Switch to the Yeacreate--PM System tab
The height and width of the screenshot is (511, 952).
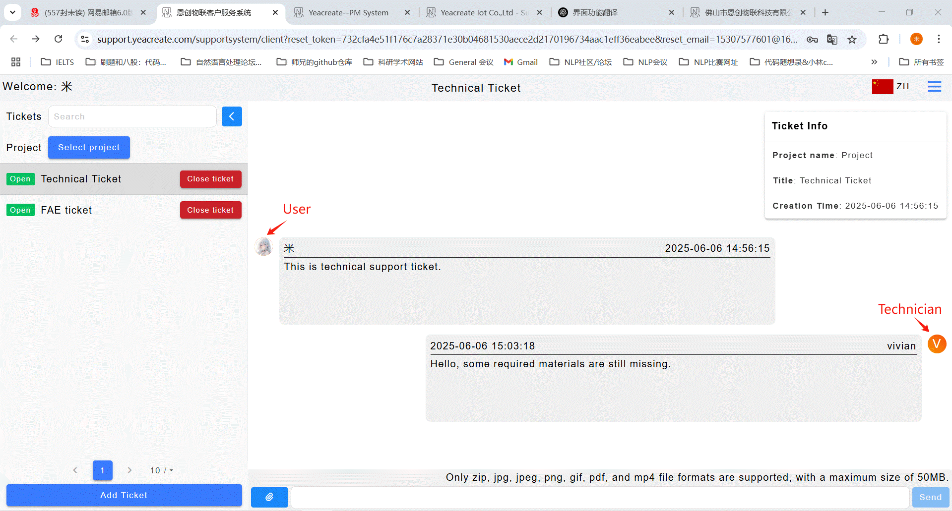pyautogui.click(x=348, y=12)
